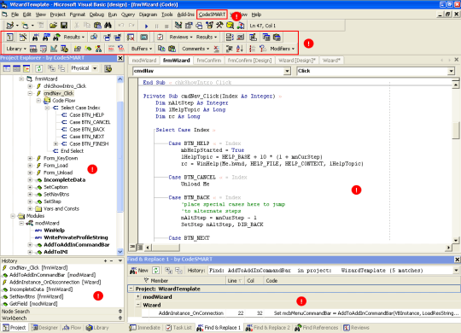Toggle first view-mode icon in Project Explorer toolbar
This screenshot has height=333, width=461.
[7, 68]
